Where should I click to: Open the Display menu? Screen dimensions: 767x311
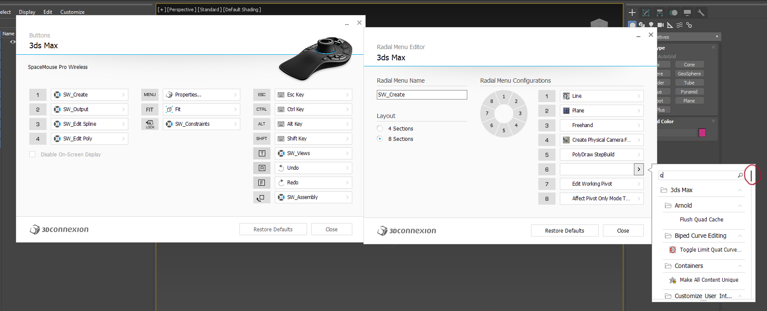click(x=27, y=12)
